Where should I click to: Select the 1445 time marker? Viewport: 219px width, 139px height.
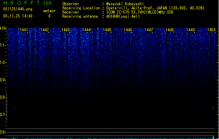pos(107,30)
